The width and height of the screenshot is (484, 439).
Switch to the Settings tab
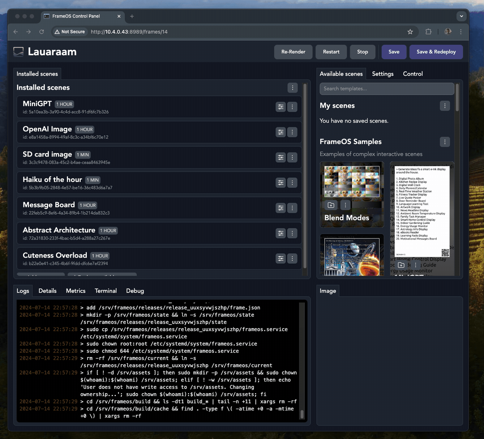(382, 74)
